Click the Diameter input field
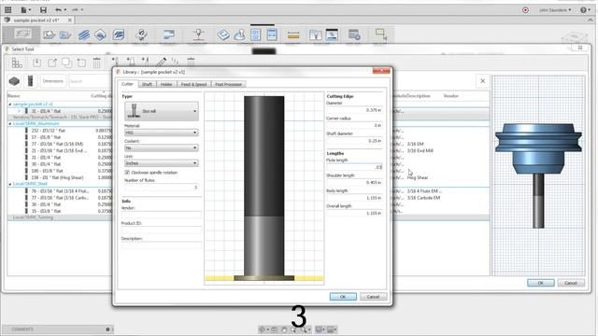Screen dimensions: 598x336 pos(354,110)
